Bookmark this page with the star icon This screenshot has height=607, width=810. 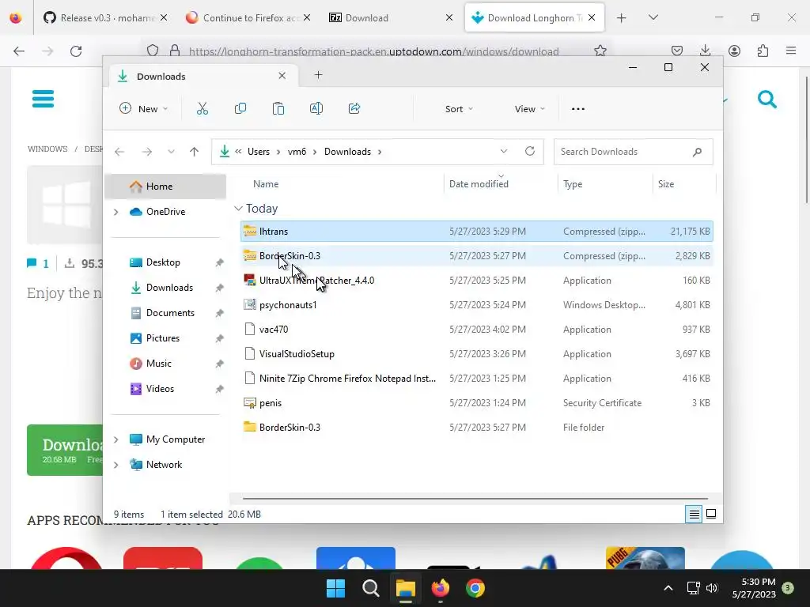[600, 51]
